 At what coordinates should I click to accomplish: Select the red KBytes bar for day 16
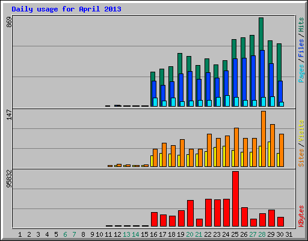154,219
